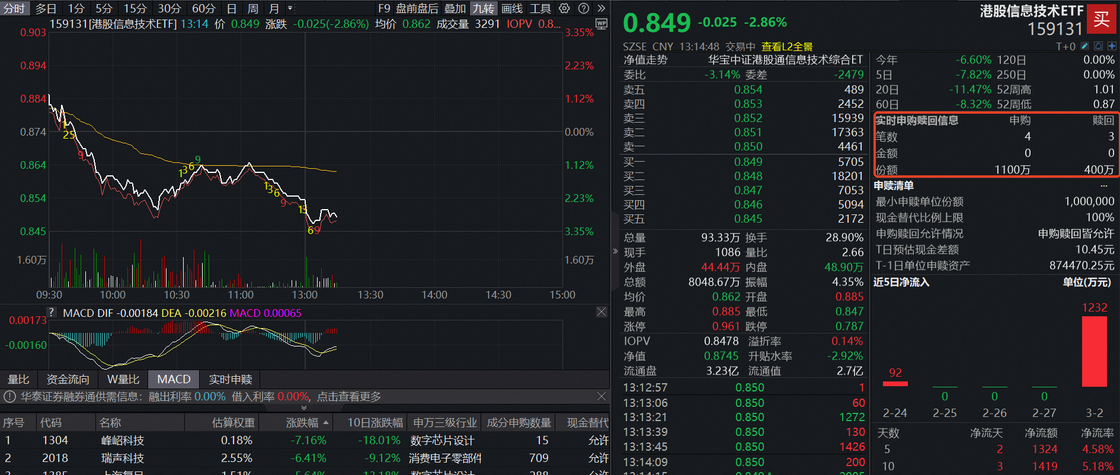
Task: Click the WP monitor icon beside IOPV
Action: click(x=601, y=24)
